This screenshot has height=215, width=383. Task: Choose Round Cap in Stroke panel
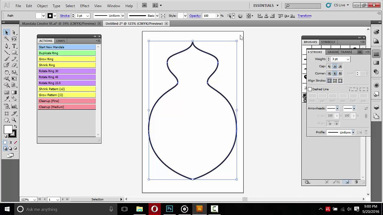pos(335,66)
